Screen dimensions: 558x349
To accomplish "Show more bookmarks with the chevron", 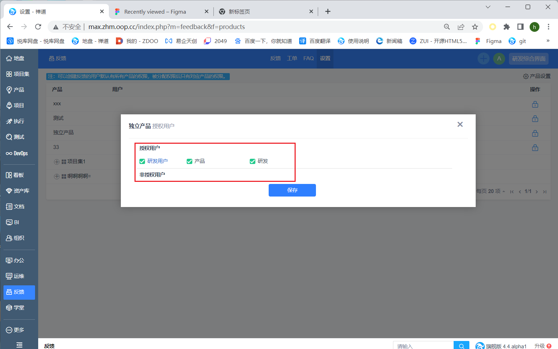I will coord(548,41).
